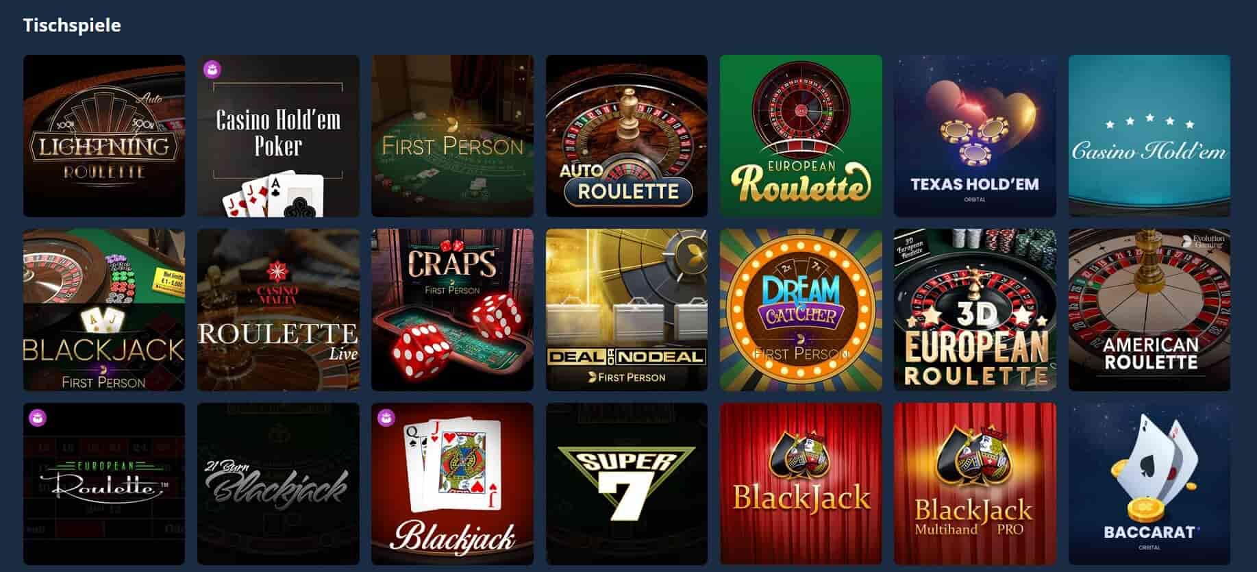Open the Baccarat Orbital game

point(1149,484)
